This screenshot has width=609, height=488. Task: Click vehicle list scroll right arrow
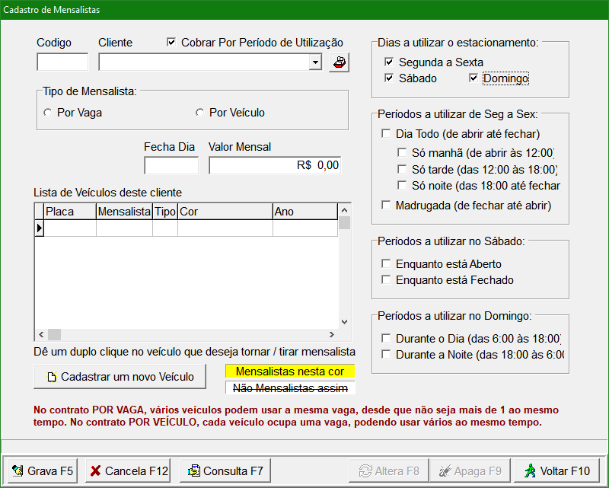coord(332,334)
